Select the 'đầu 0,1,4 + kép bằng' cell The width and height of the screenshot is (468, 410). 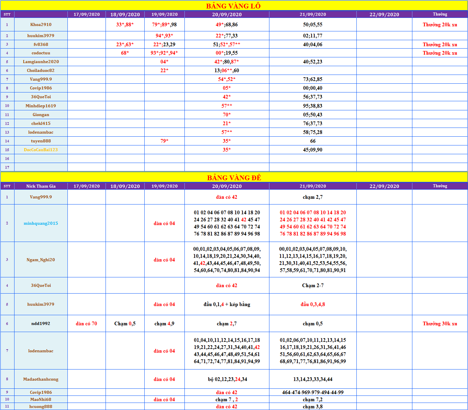pyautogui.click(x=227, y=304)
